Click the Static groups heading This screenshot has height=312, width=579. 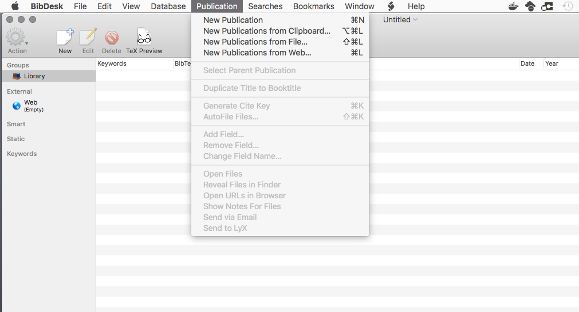15,139
